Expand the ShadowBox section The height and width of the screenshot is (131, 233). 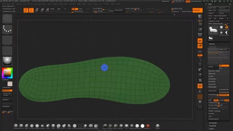213,79
